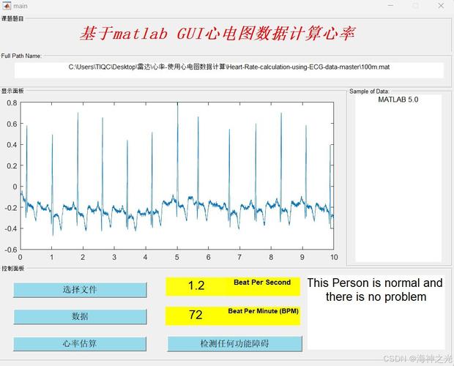Click the 心率估算 button
The height and width of the screenshot is (366, 454).
tap(80, 344)
